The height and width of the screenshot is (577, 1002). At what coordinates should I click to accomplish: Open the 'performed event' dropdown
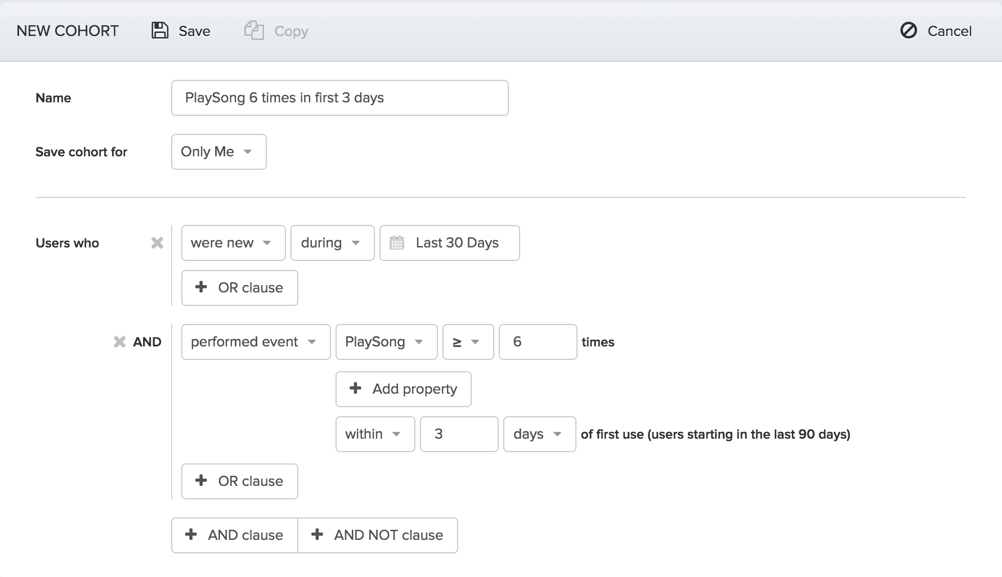click(256, 342)
